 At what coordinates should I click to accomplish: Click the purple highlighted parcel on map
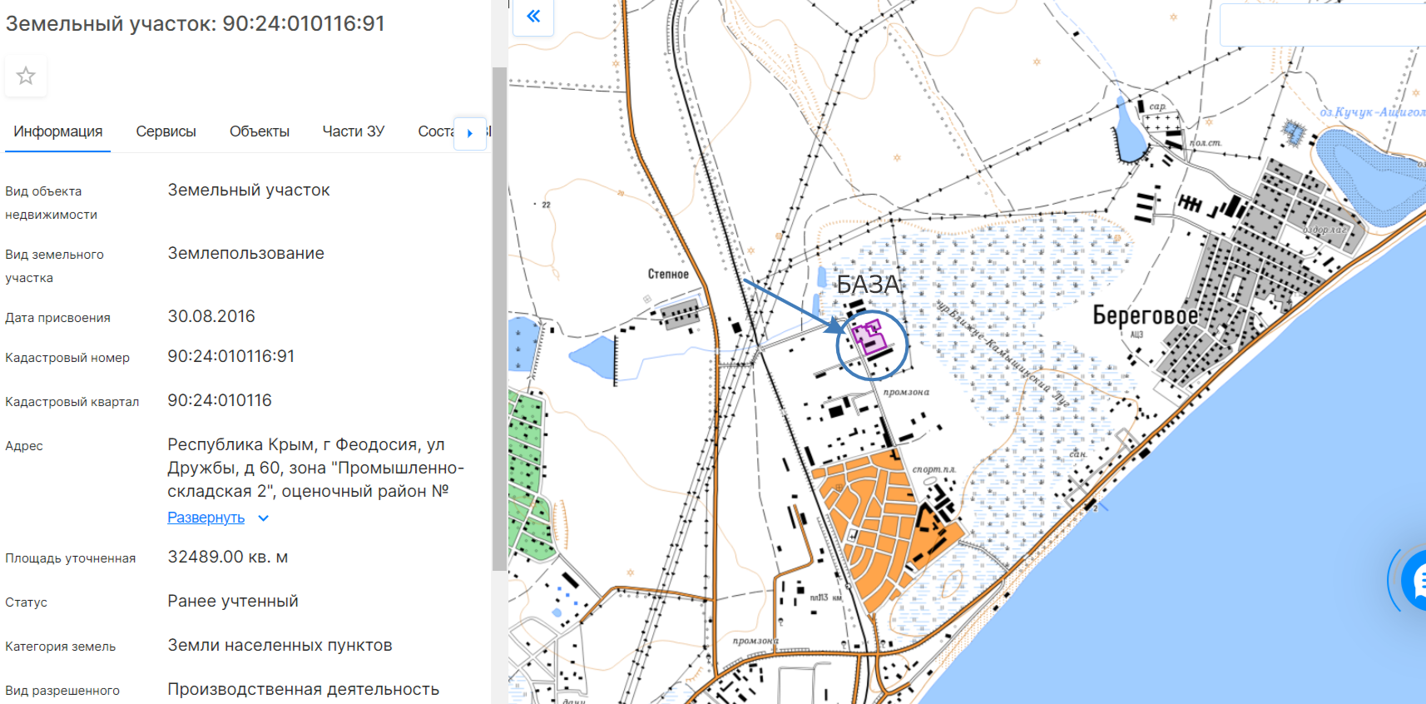pyautogui.click(x=869, y=338)
